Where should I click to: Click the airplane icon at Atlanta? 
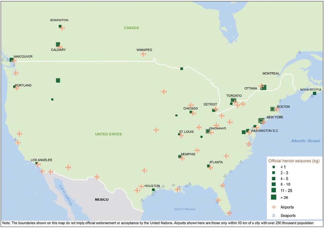pos(211,167)
